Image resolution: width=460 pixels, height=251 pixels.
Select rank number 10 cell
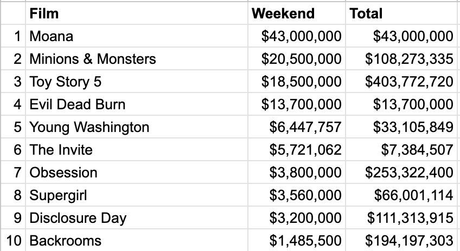[13, 241]
